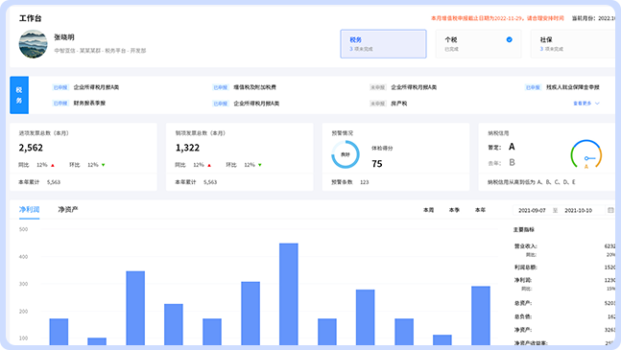Screen dimensions: 621x350
Task: Open 残疾人就业保障金申报 item
Action: 573,87
